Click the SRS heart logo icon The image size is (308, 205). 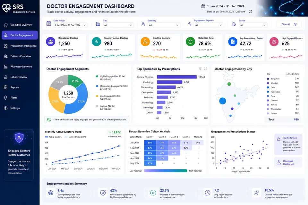[x=6, y=8]
